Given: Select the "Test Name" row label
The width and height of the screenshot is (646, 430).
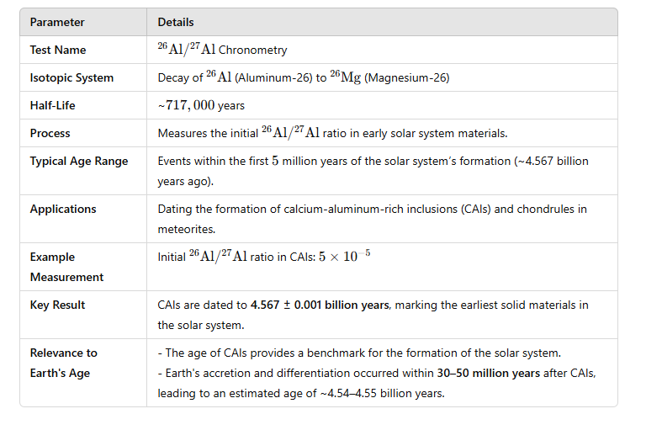Looking at the screenshot, I should click(x=58, y=50).
